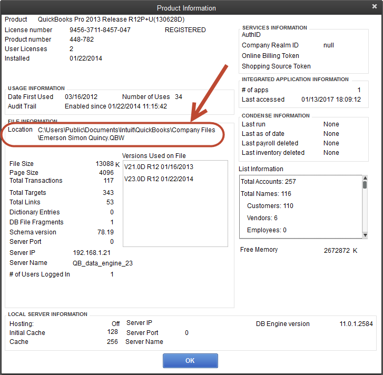Image resolution: width=383 pixels, height=375 pixels.
Task: Click the OK button
Action: point(190,360)
